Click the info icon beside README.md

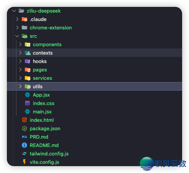[24, 145]
